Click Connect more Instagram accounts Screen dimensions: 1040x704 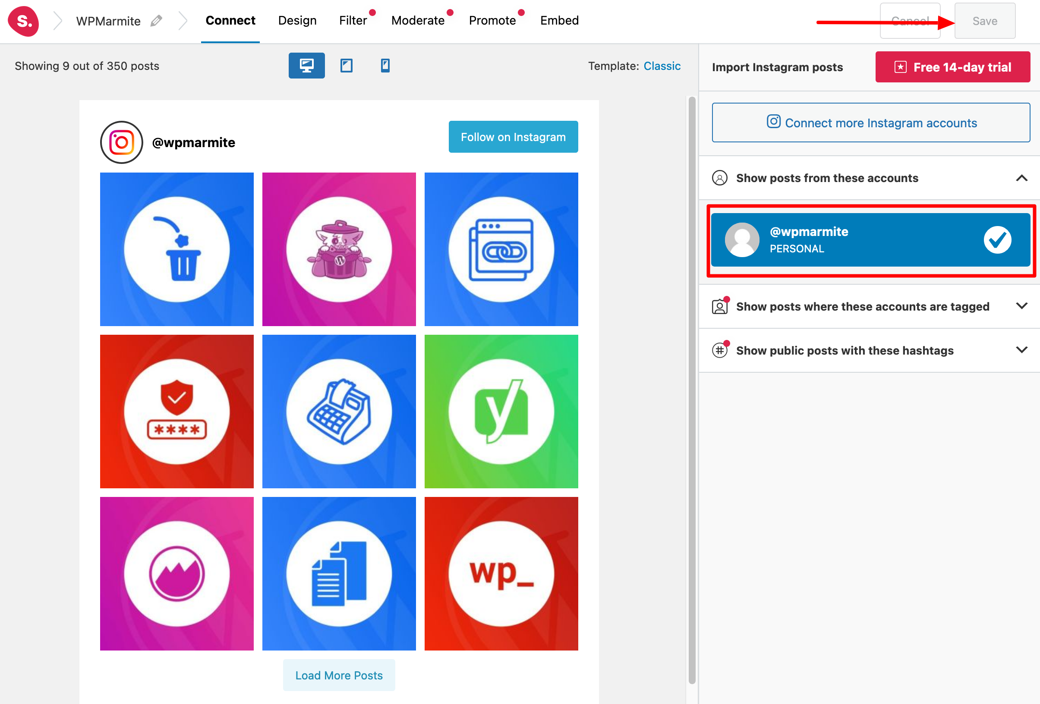click(871, 123)
